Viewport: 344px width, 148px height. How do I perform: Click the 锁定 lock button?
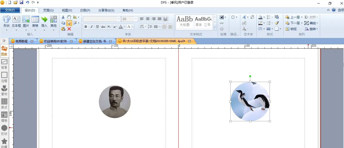click(291, 29)
